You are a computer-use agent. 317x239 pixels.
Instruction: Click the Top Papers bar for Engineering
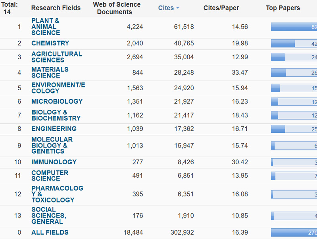(x=294, y=129)
